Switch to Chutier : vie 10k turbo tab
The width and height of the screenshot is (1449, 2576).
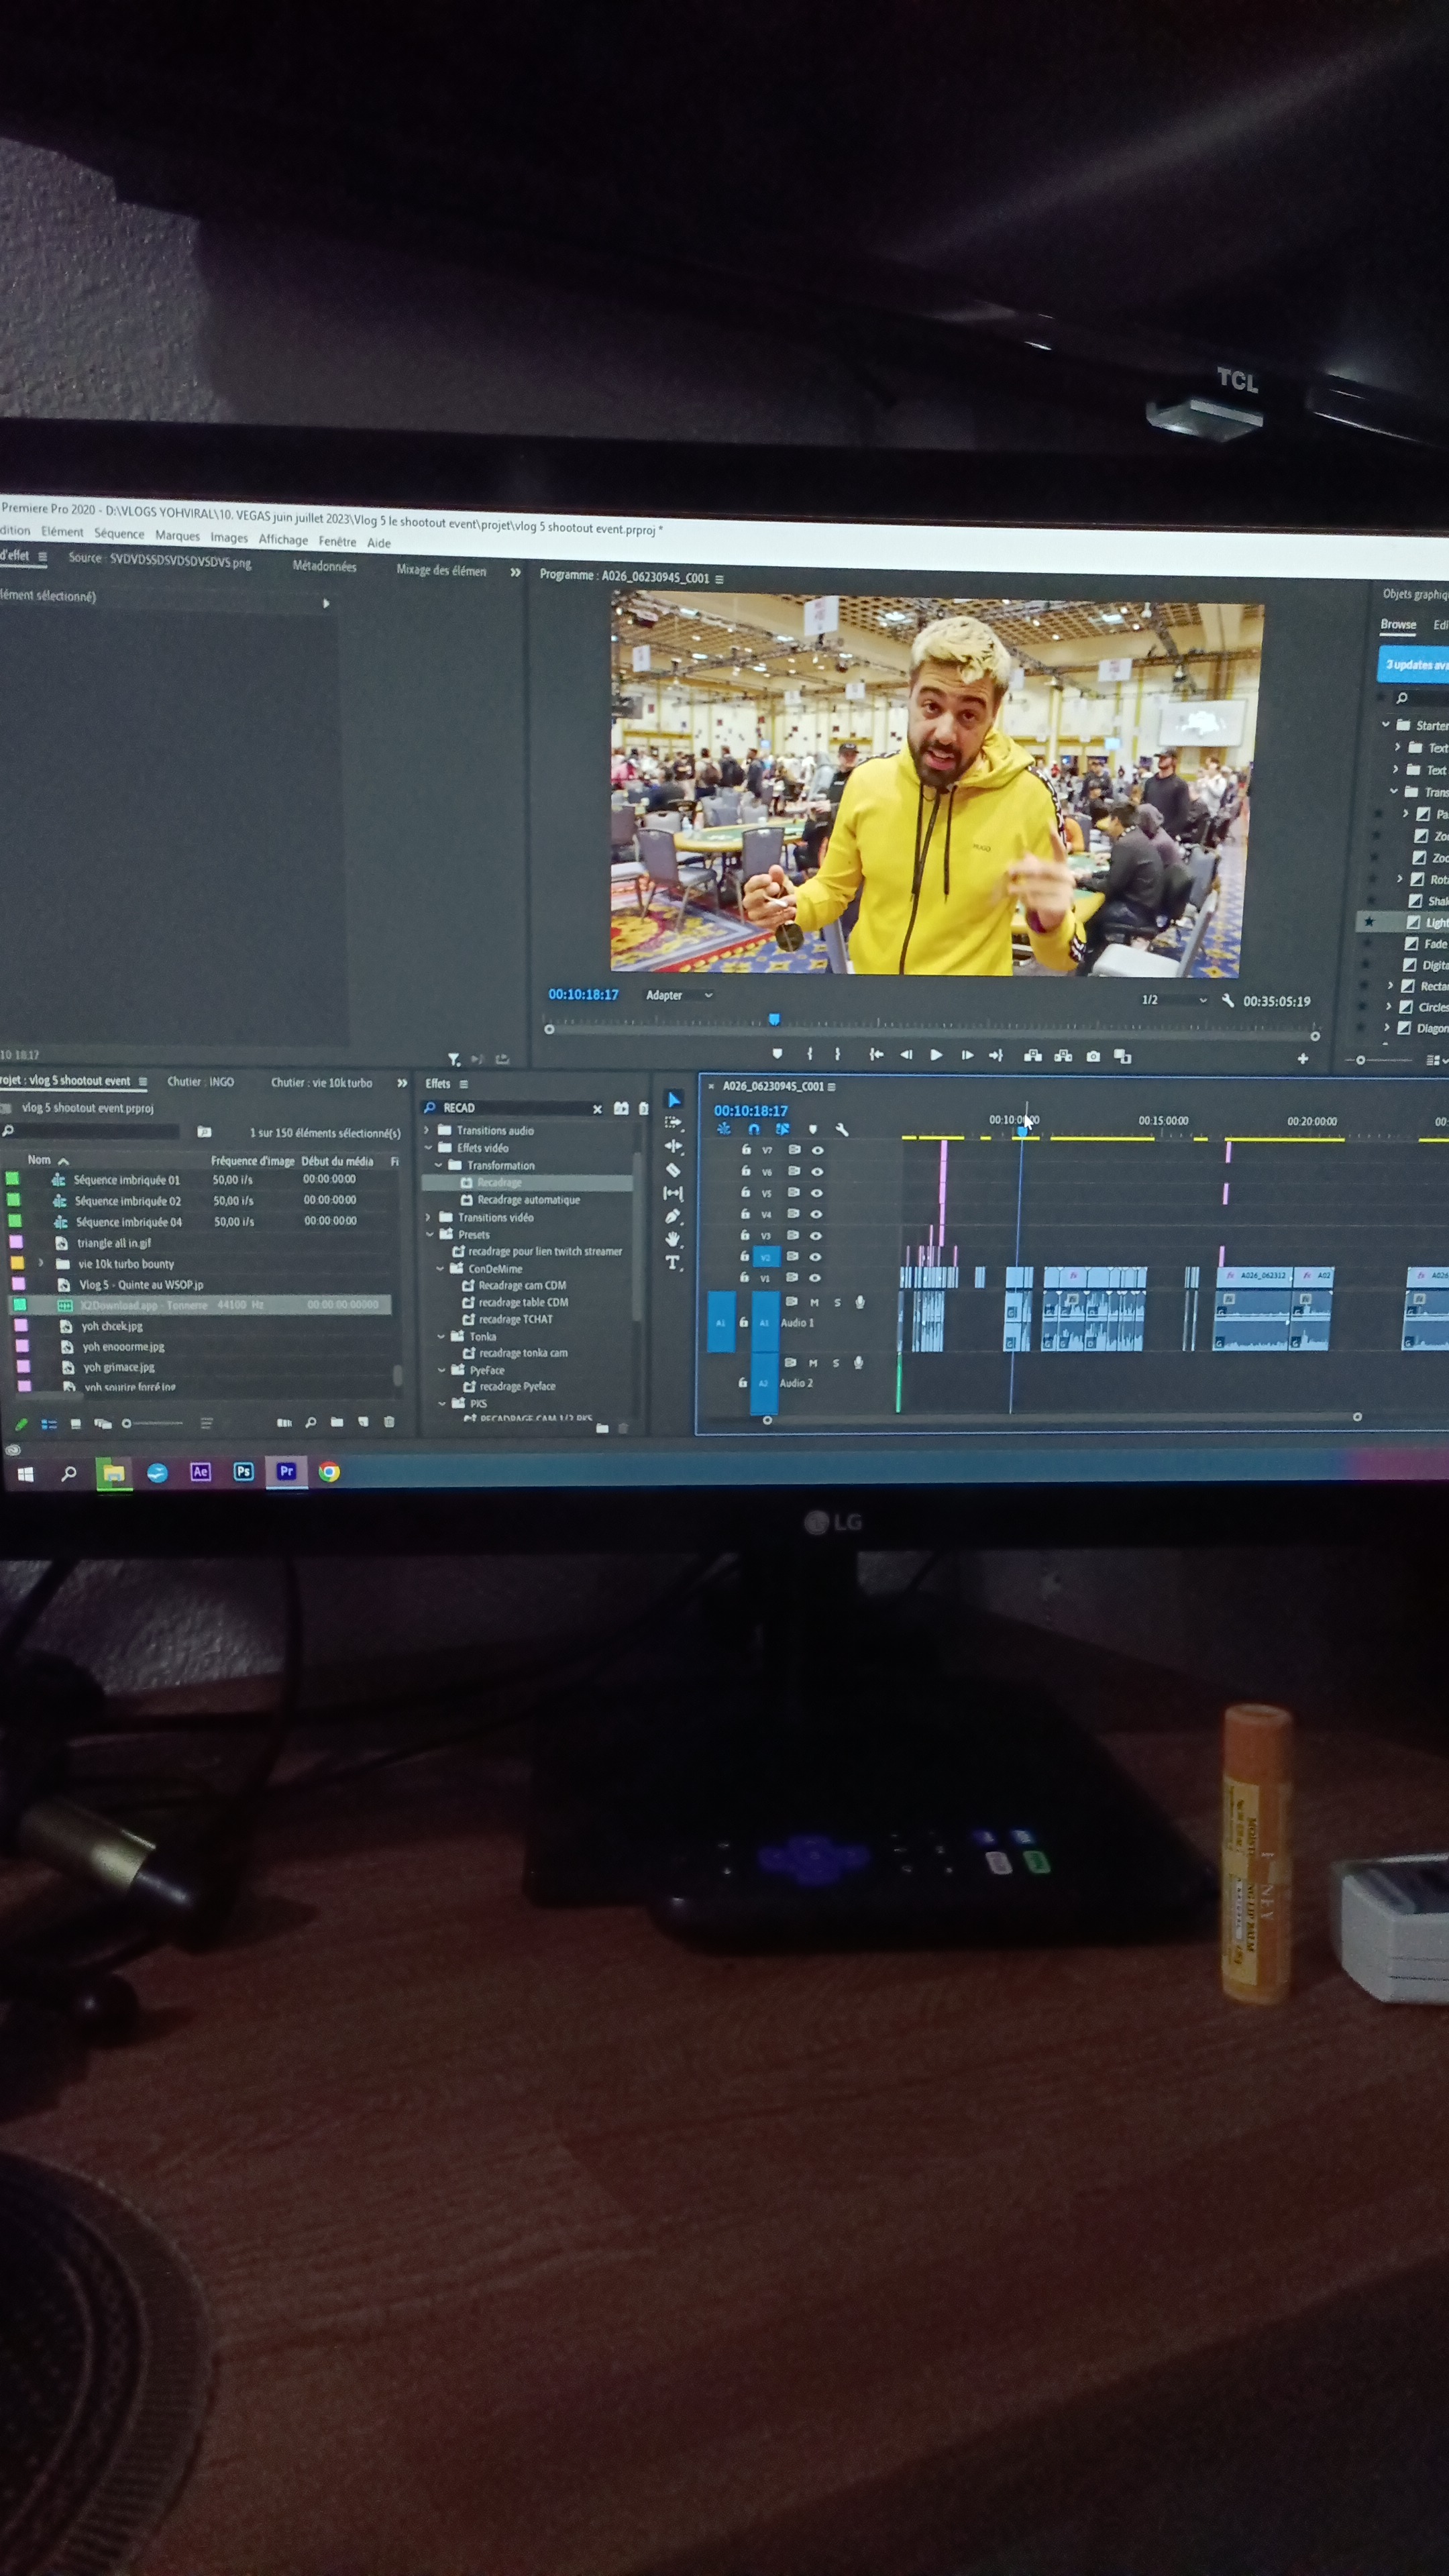point(321,1082)
